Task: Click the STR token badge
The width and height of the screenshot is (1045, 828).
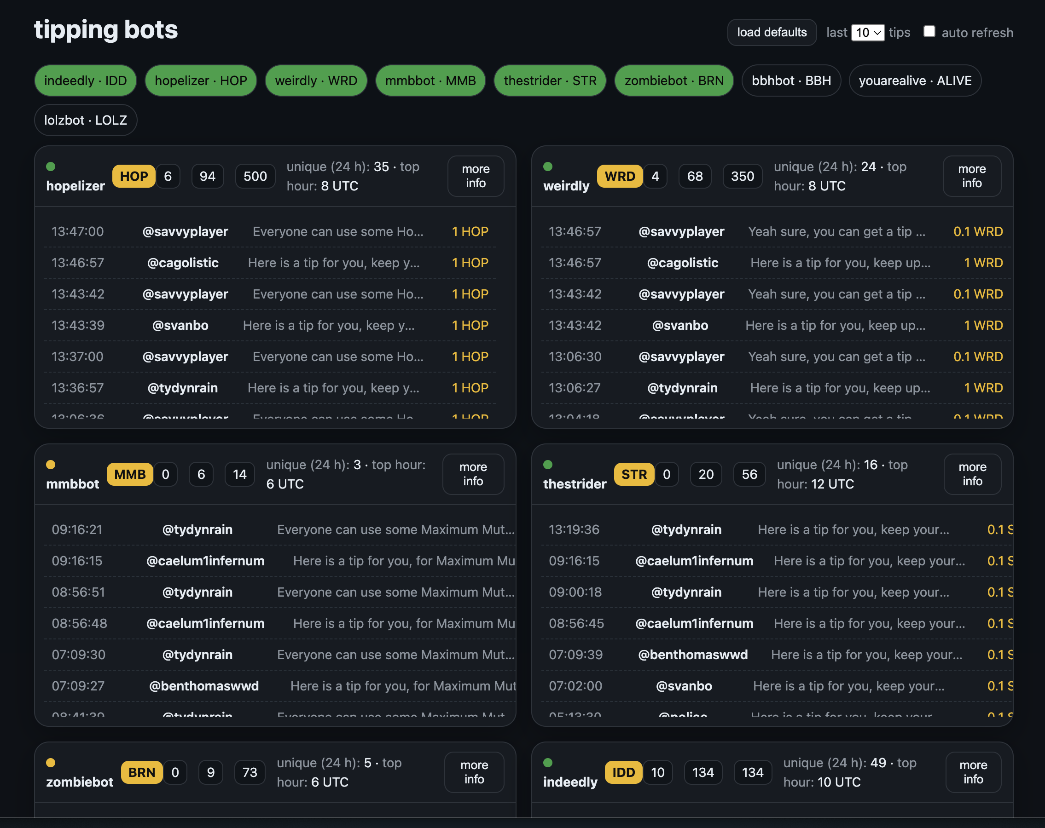Action: point(633,474)
